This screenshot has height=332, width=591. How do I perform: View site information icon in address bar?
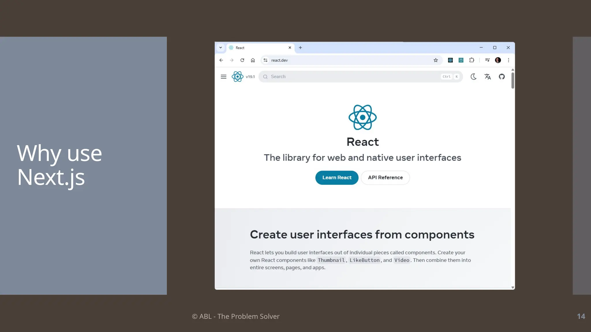tap(265, 60)
